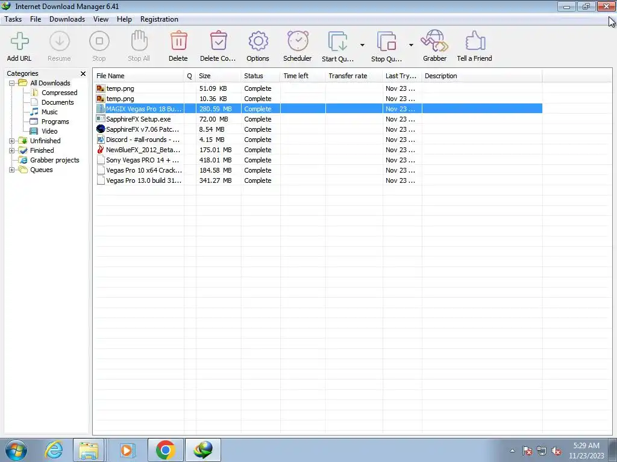Click the muted volume tray icon
Viewport: 617px width, 462px height.
[x=556, y=451]
